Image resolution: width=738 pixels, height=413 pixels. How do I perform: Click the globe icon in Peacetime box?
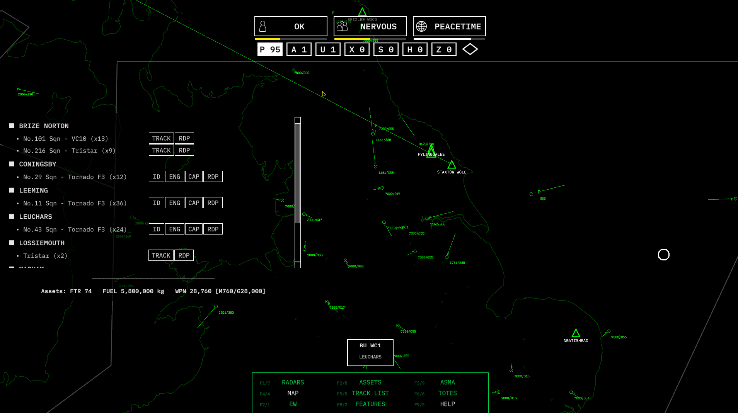tap(421, 26)
